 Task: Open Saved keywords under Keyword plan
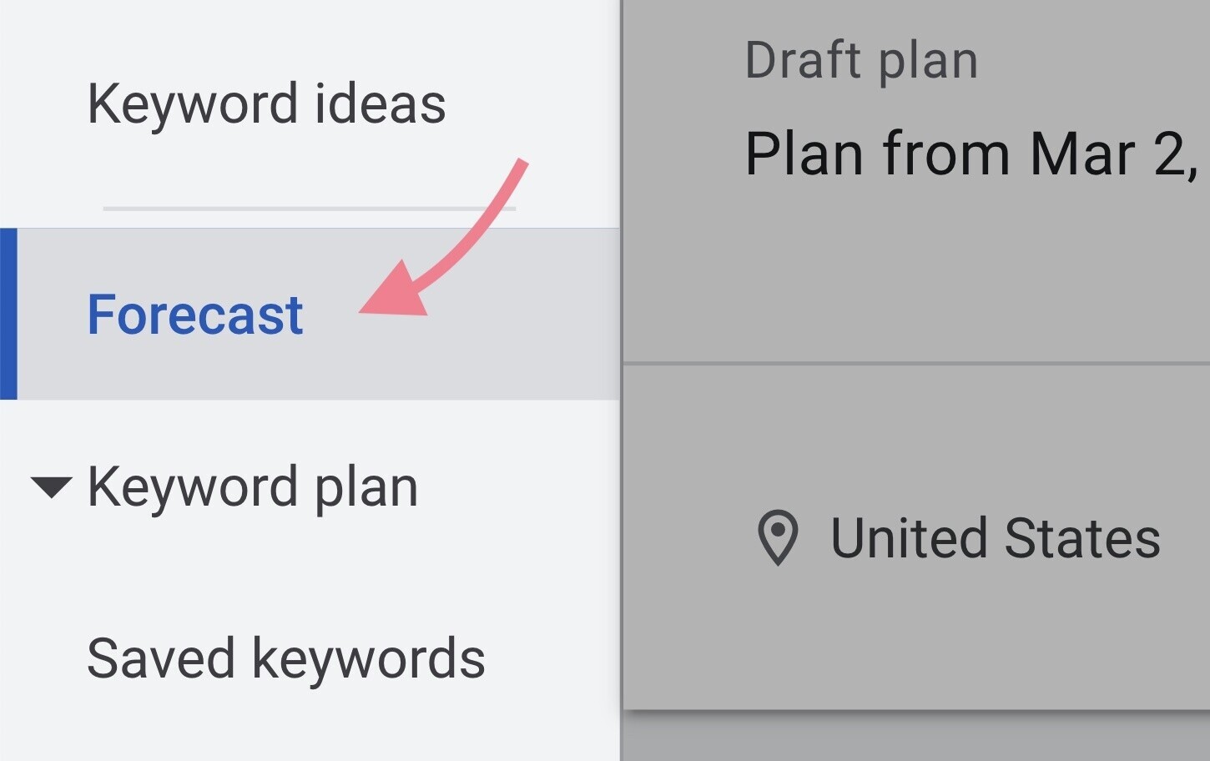(285, 658)
